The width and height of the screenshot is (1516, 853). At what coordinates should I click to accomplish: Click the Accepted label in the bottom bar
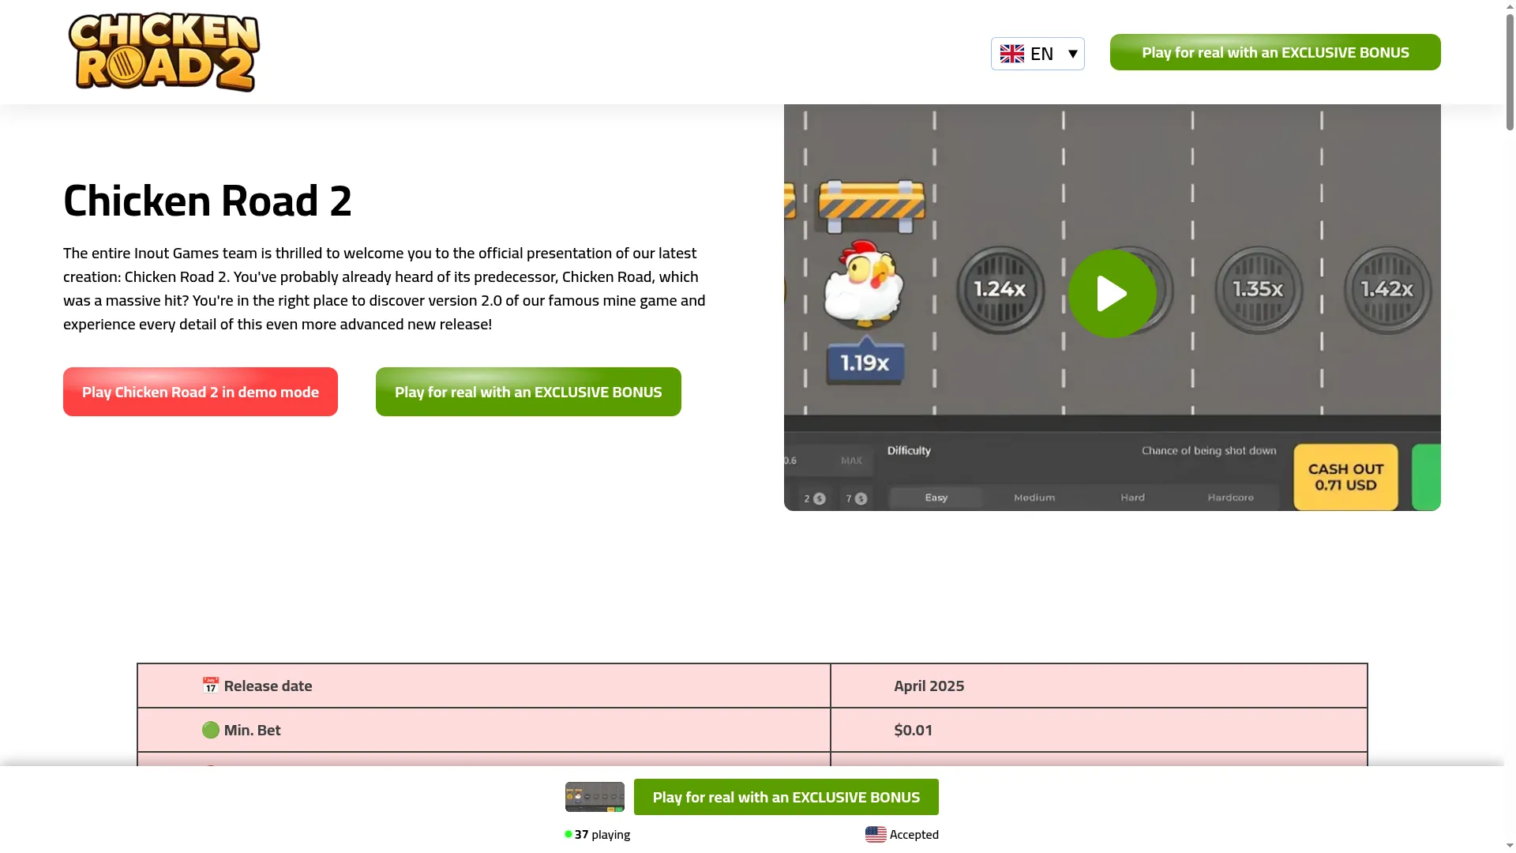[x=914, y=834]
